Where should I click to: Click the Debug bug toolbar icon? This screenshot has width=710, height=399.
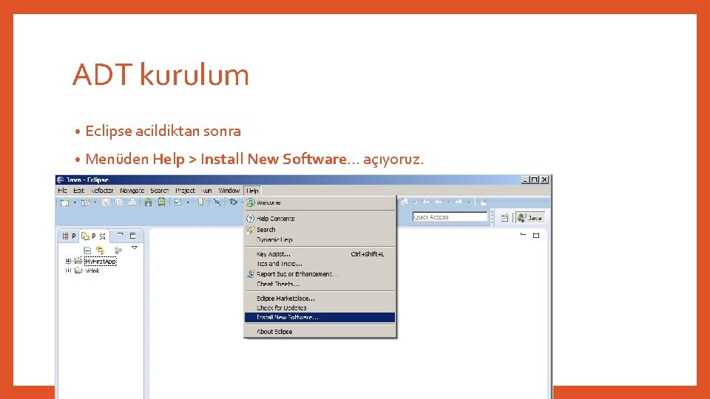[x=233, y=202]
